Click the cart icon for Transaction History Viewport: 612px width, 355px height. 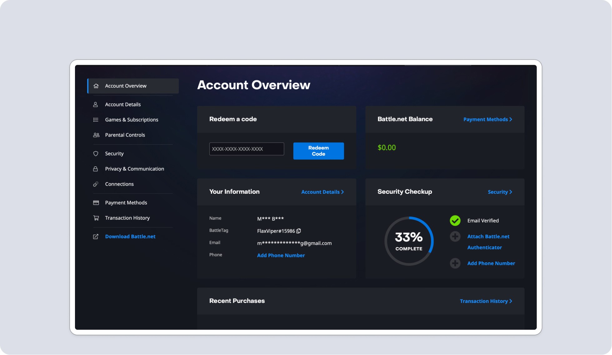(96, 218)
